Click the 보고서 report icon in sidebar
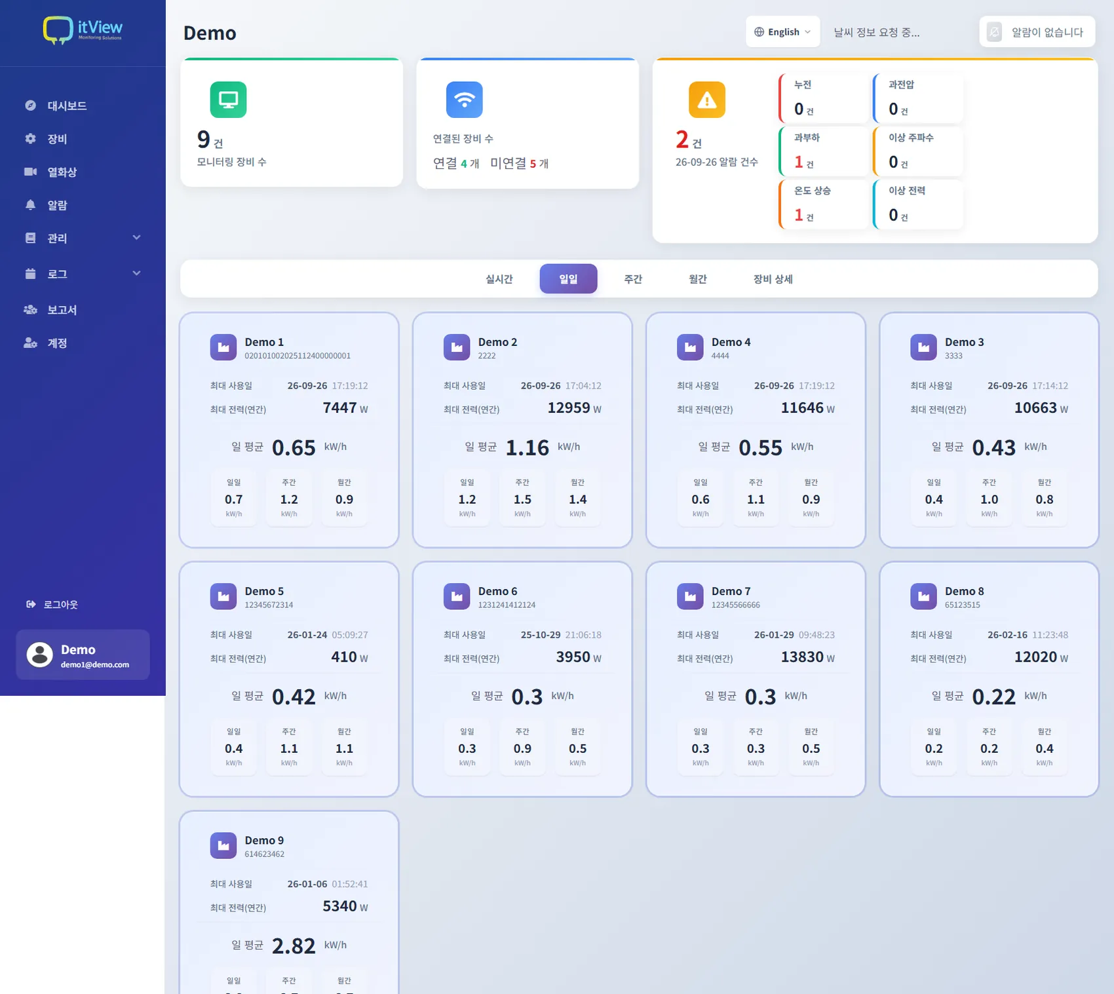This screenshot has height=994, width=1114. pos(30,309)
